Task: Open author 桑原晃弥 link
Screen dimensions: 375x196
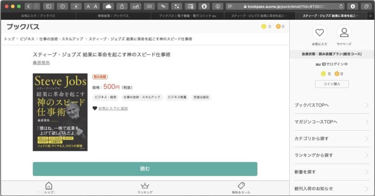Action: pyautogui.click(x=41, y=63)
